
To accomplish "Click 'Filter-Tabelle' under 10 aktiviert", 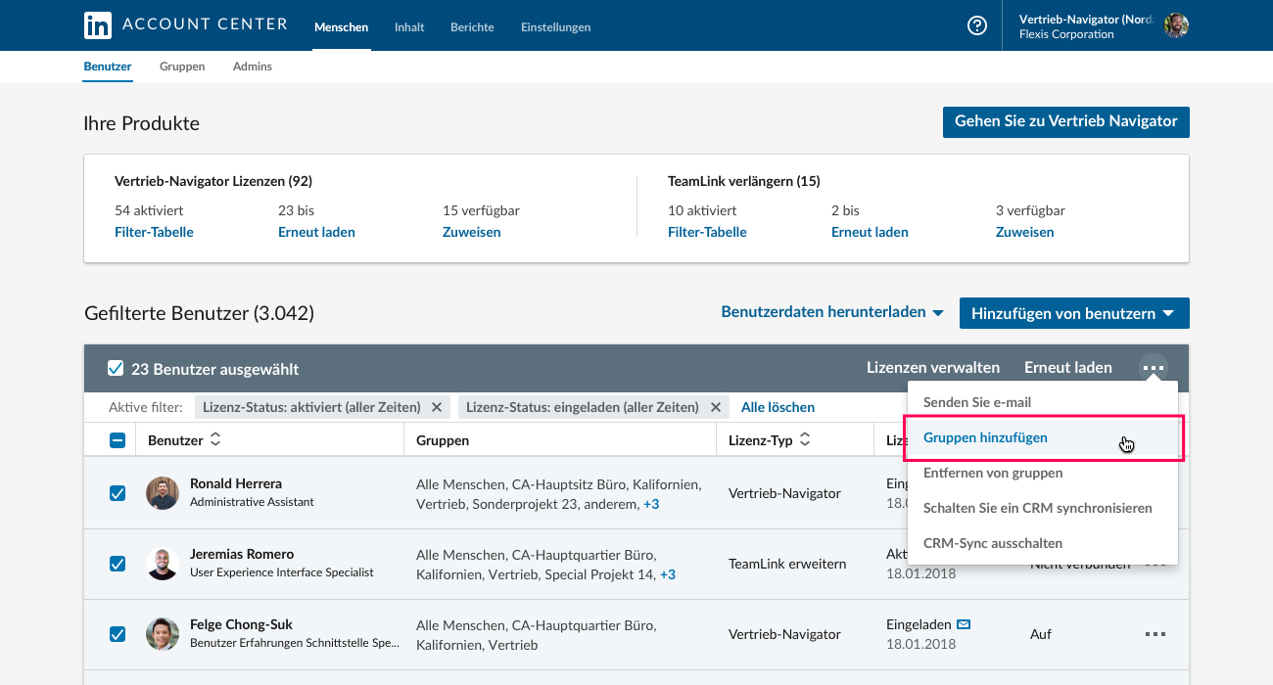I will [x=707, y=232].
